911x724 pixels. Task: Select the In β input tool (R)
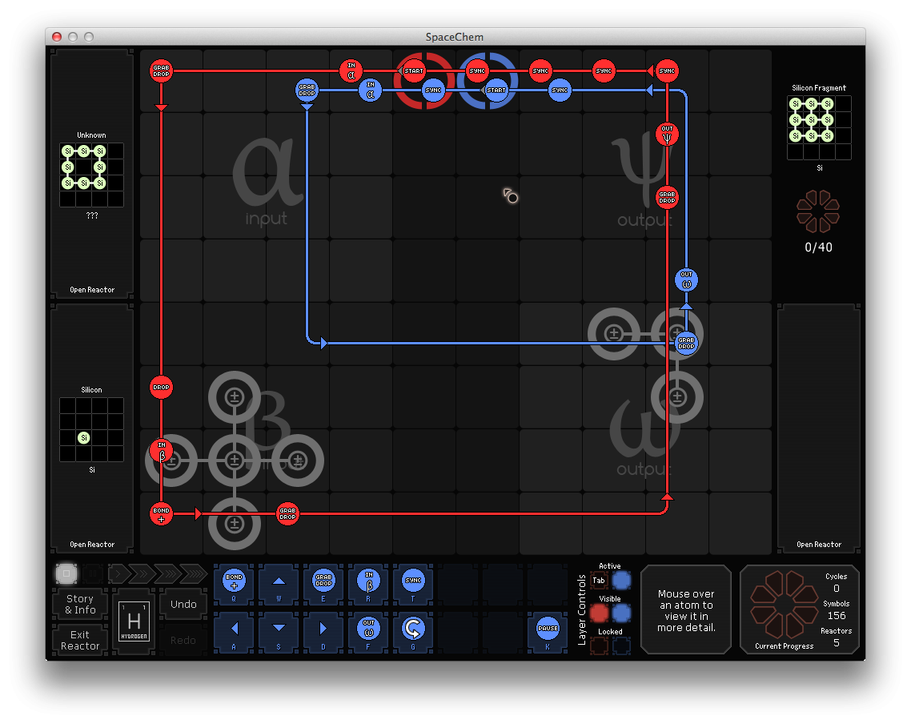coord(368,584)
